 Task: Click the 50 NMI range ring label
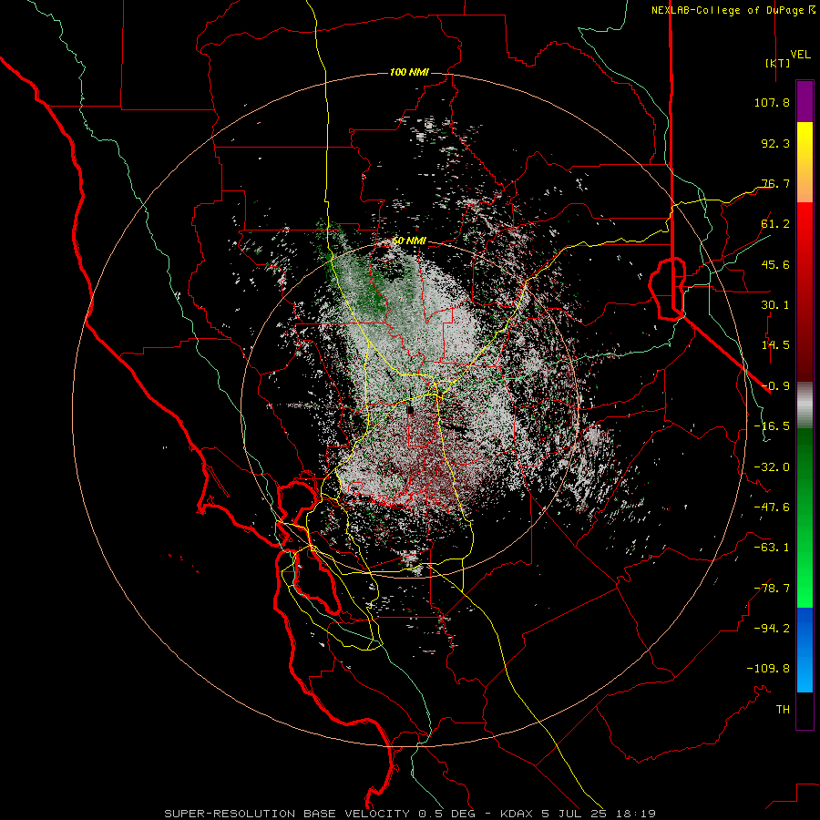[409, 241]
